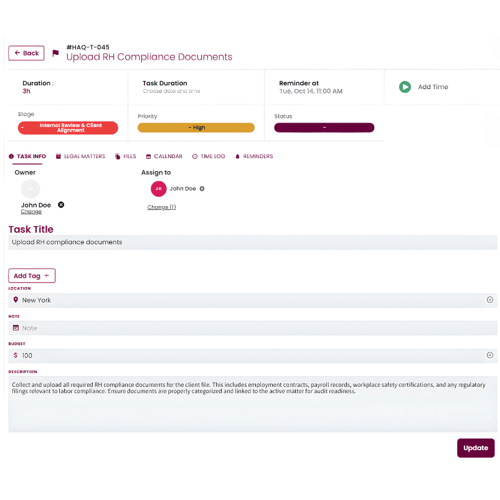Switch to the Reminders tab
This screenshot has height=500, width=500.
[x=254, y=156]
